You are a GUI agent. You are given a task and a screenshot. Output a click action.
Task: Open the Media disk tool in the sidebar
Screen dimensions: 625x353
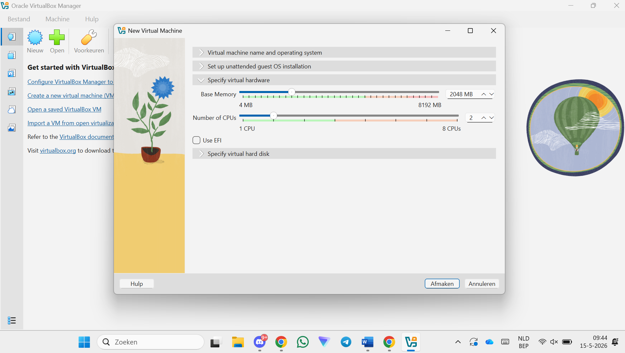pyautogui.click(x=12, y=73)
